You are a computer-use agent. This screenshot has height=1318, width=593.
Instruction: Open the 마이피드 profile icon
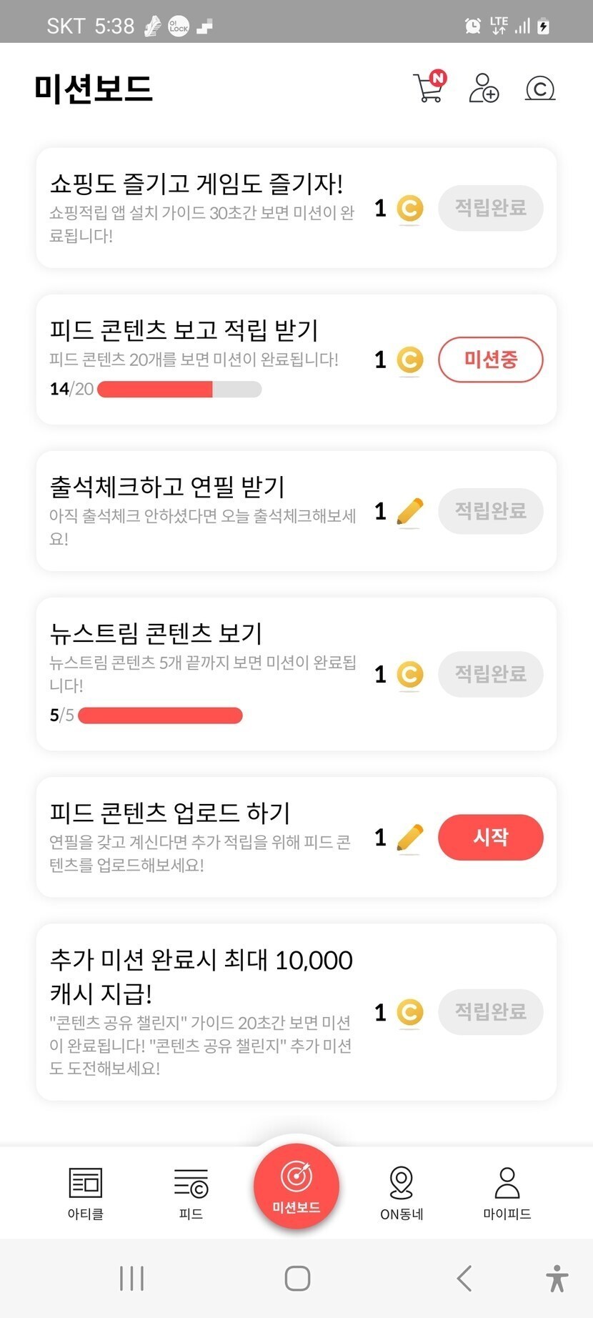[x=507, y=1184]
